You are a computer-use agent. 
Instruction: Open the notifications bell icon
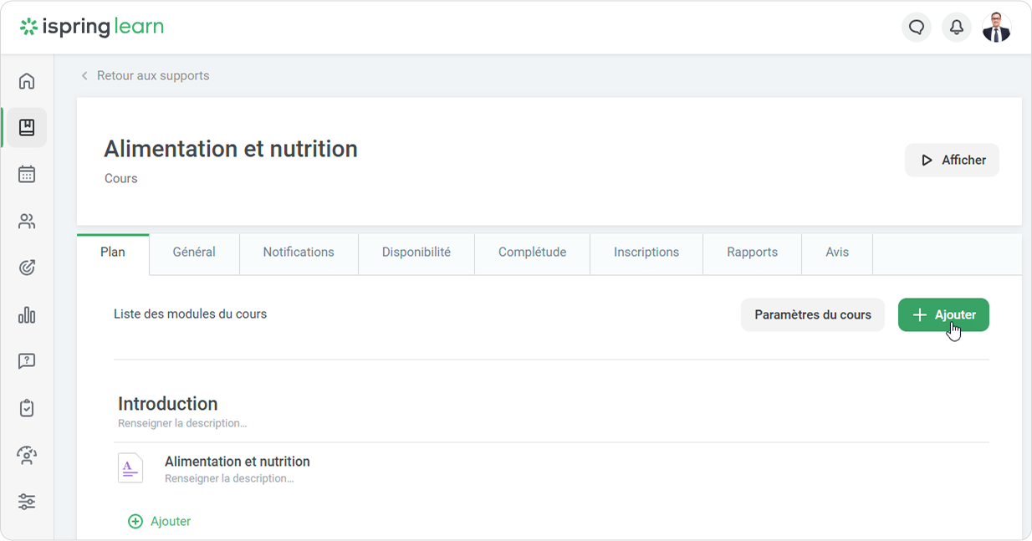[957, 28]
